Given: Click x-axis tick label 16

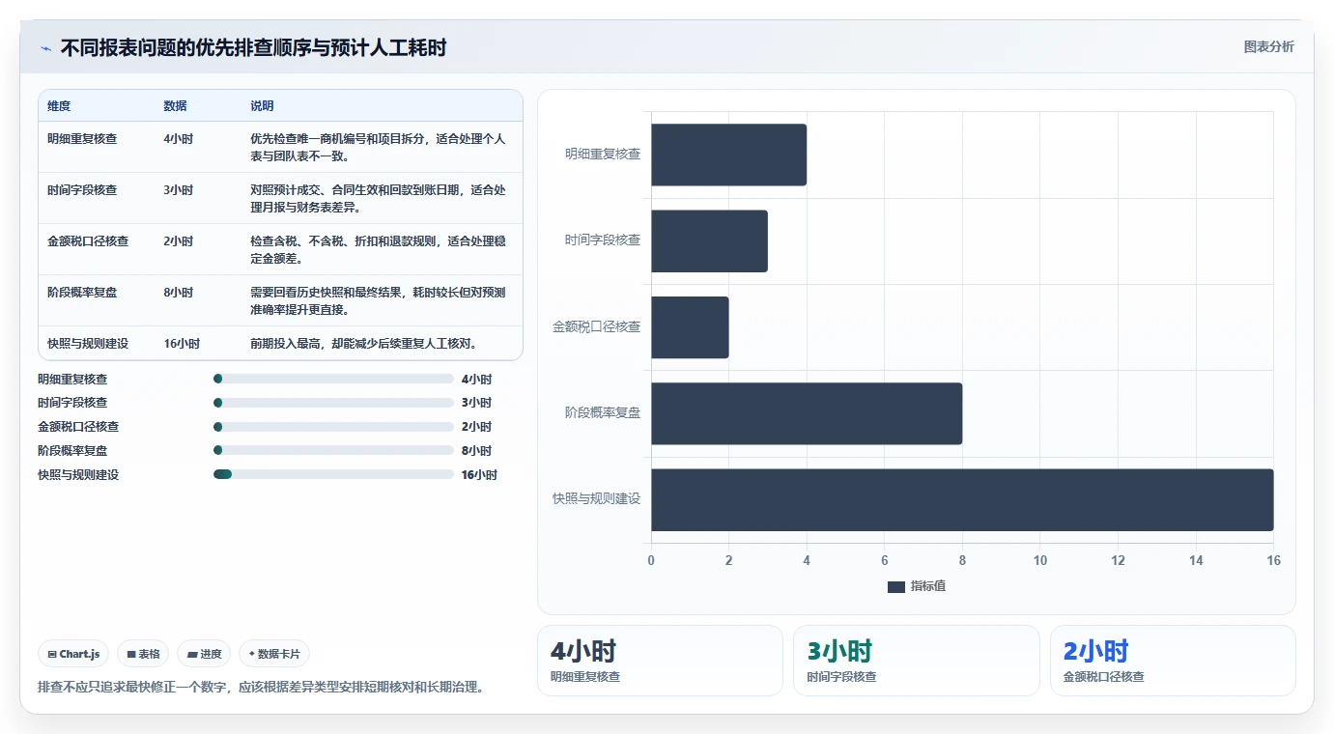Looking at the screenshot, I should [1273, 561].
